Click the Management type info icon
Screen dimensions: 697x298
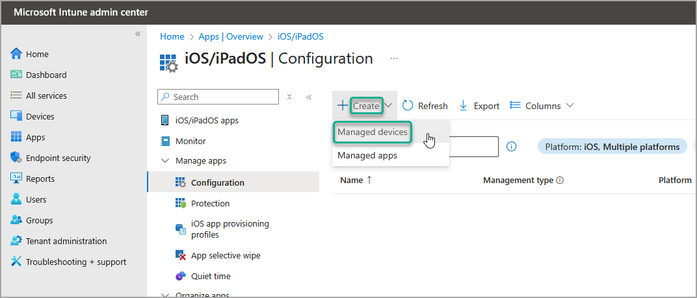[x=560, y=180]
